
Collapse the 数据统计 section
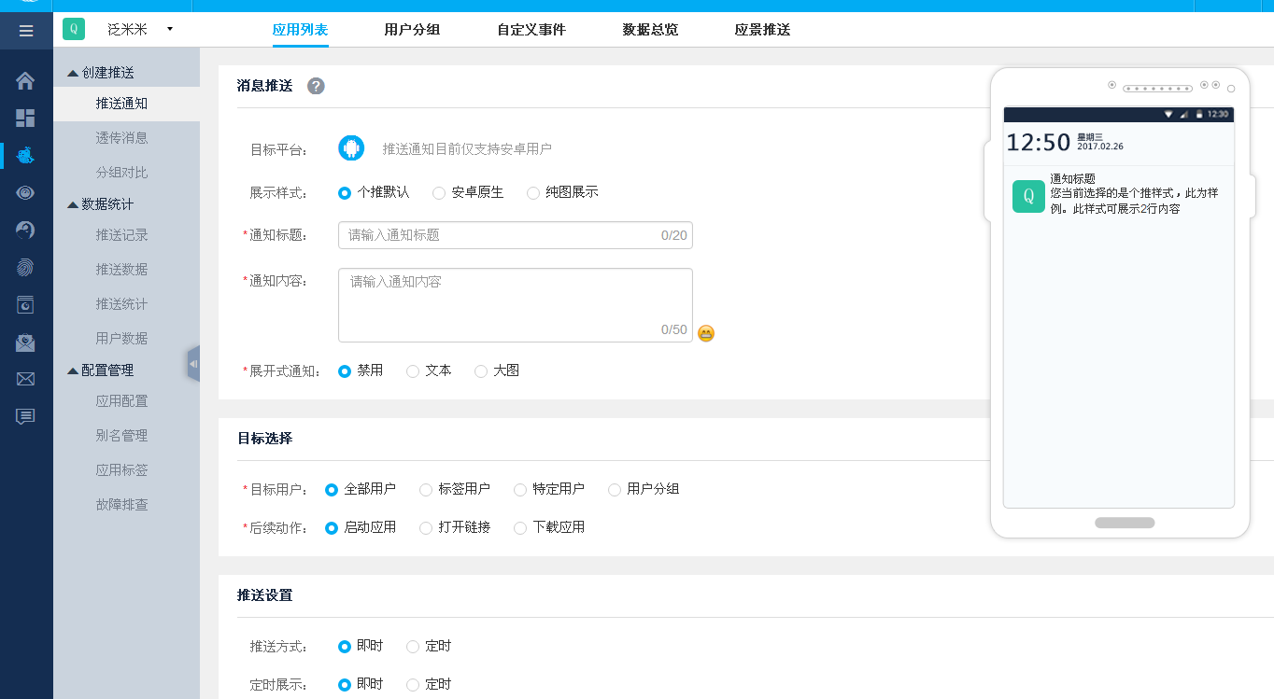coord(101,204)
